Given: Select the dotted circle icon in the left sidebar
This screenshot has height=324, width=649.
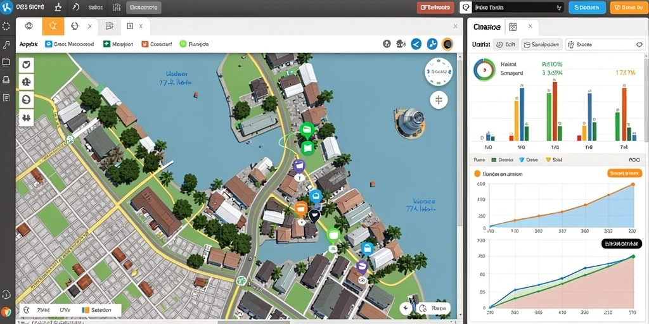Looking at the screenshot, I should pos(6,27).
